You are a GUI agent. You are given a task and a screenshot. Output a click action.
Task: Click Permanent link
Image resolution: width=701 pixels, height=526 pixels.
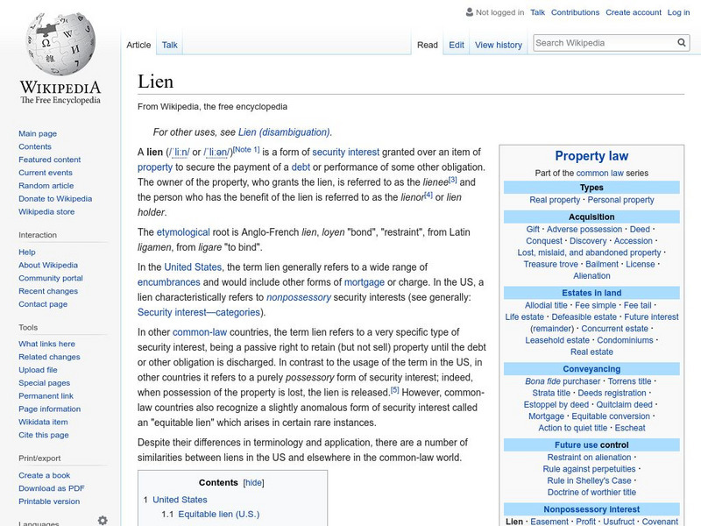tap(46, 395)
